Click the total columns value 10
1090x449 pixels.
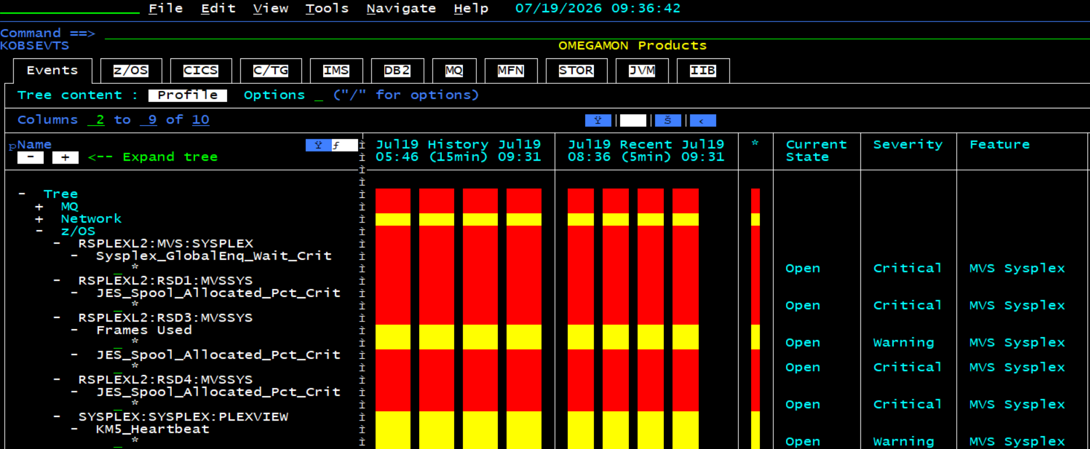tap(201, 120)
